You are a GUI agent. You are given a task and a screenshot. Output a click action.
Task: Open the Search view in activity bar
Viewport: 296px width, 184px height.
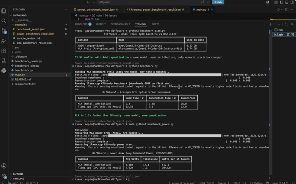(x=4, y=21)
